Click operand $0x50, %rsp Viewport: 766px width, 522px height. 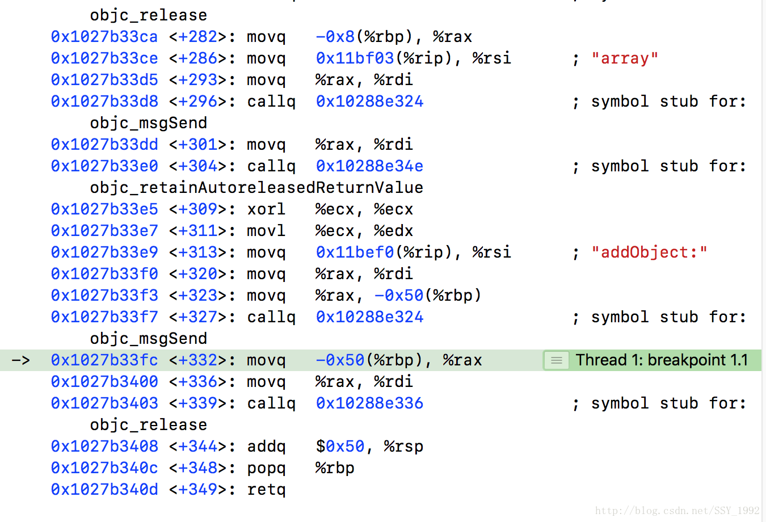(370, 447)
